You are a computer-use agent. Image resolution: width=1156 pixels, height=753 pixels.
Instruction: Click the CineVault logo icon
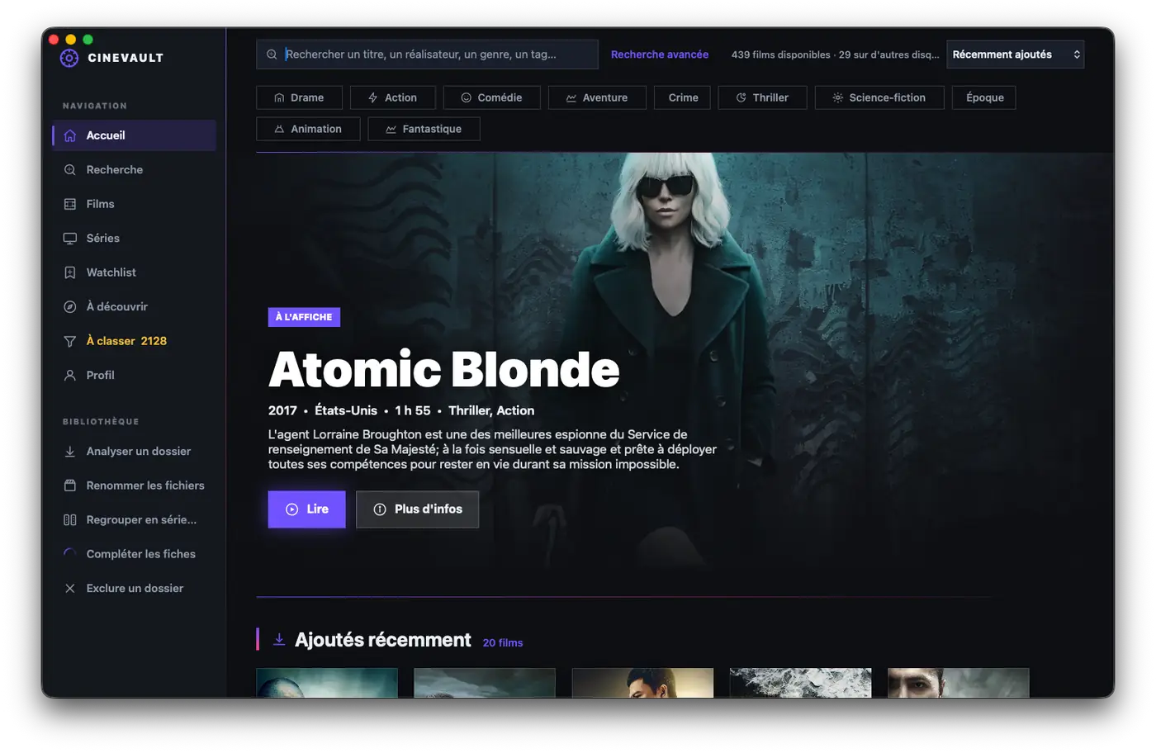tap(69, 58)
